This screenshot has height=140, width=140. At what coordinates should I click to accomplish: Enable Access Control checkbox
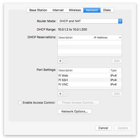tap(20, 102)
